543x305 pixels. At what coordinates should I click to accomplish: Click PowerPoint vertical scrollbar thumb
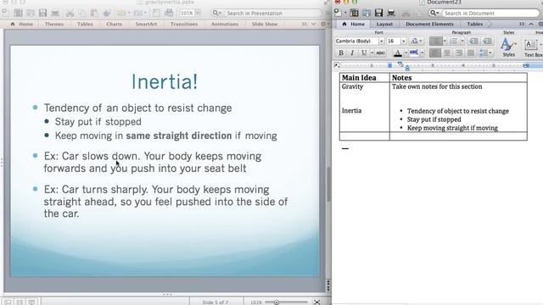pos(328,185)
